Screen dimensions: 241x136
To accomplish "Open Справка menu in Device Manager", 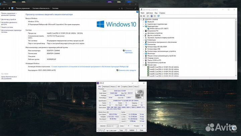I will (162, 13).
